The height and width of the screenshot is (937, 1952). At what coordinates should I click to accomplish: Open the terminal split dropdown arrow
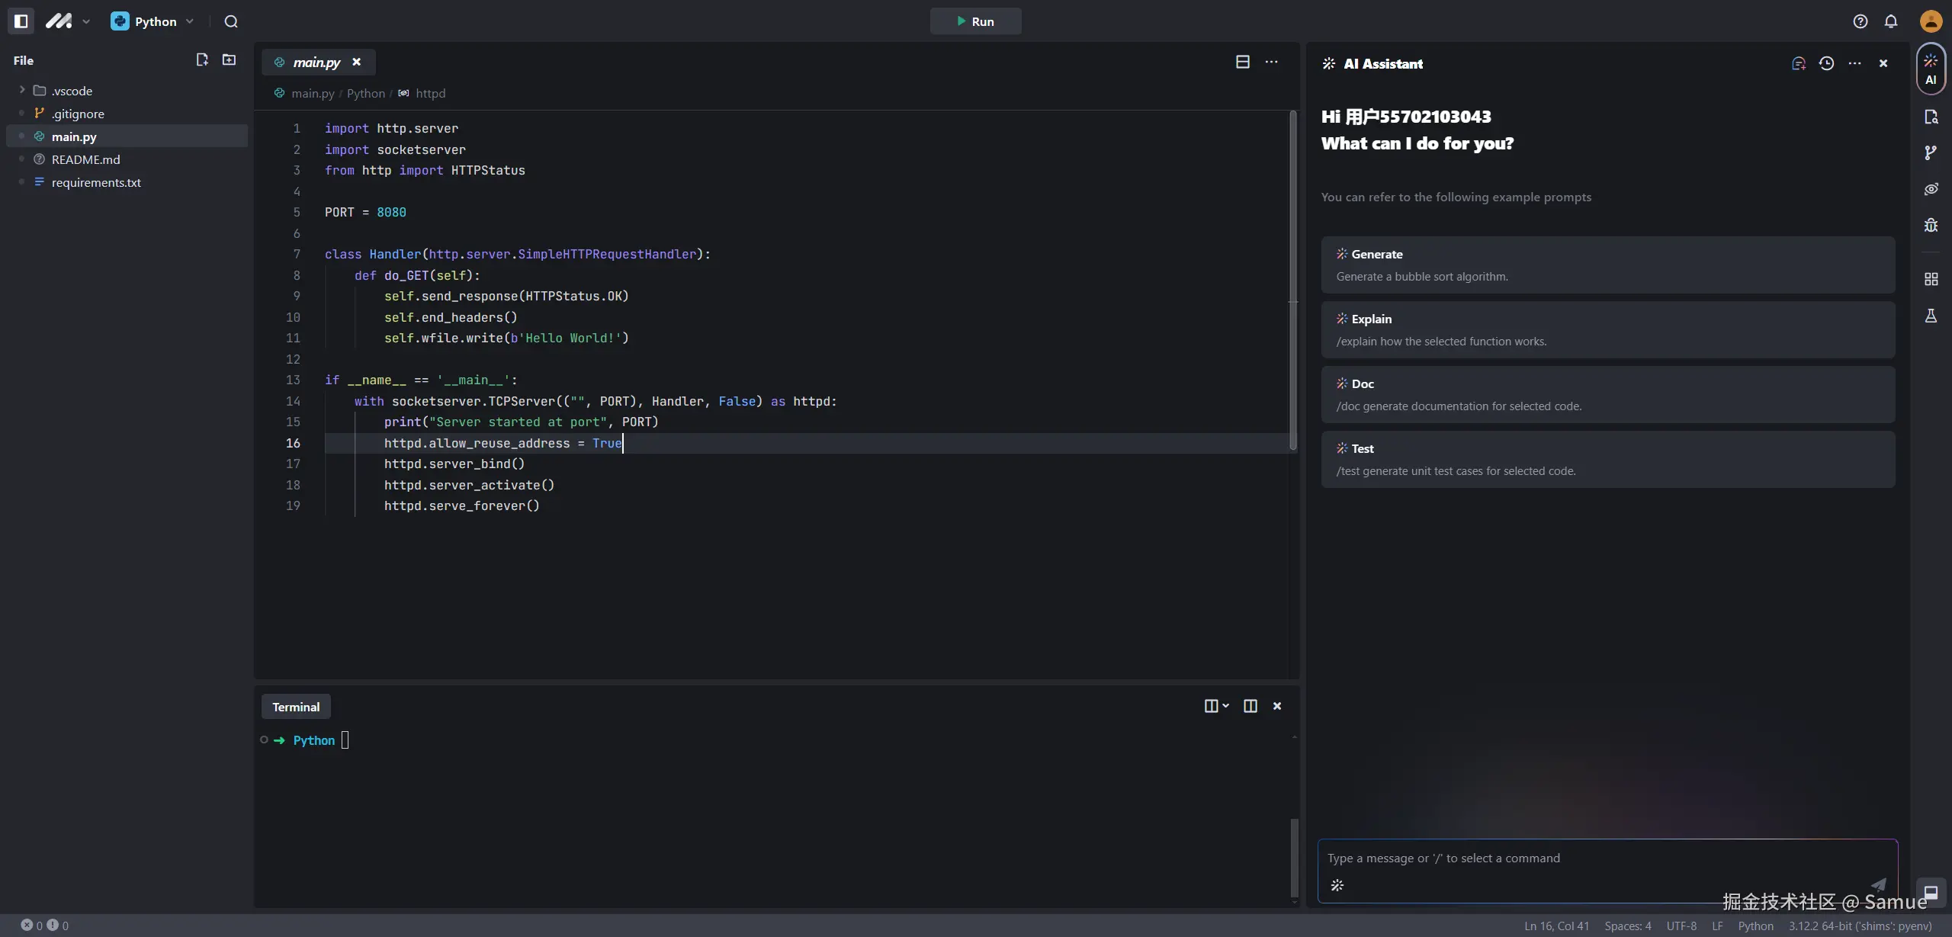pos(1225,706)
